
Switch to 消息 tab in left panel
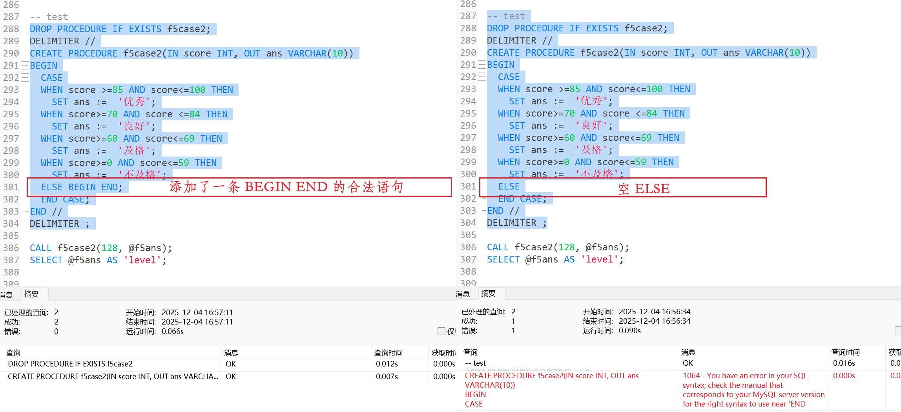click(x=7, y=294)
